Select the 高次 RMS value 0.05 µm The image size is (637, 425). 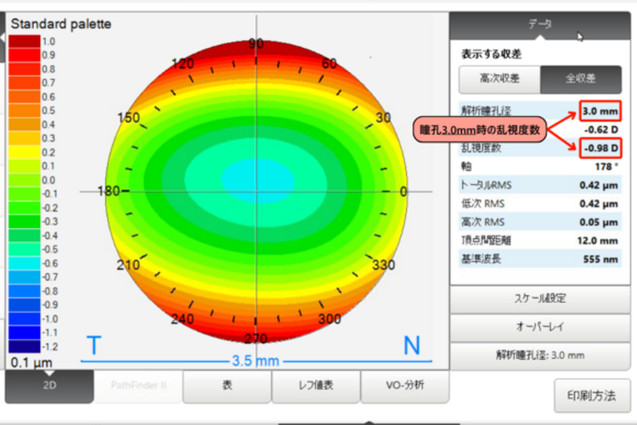coord(599,222)
